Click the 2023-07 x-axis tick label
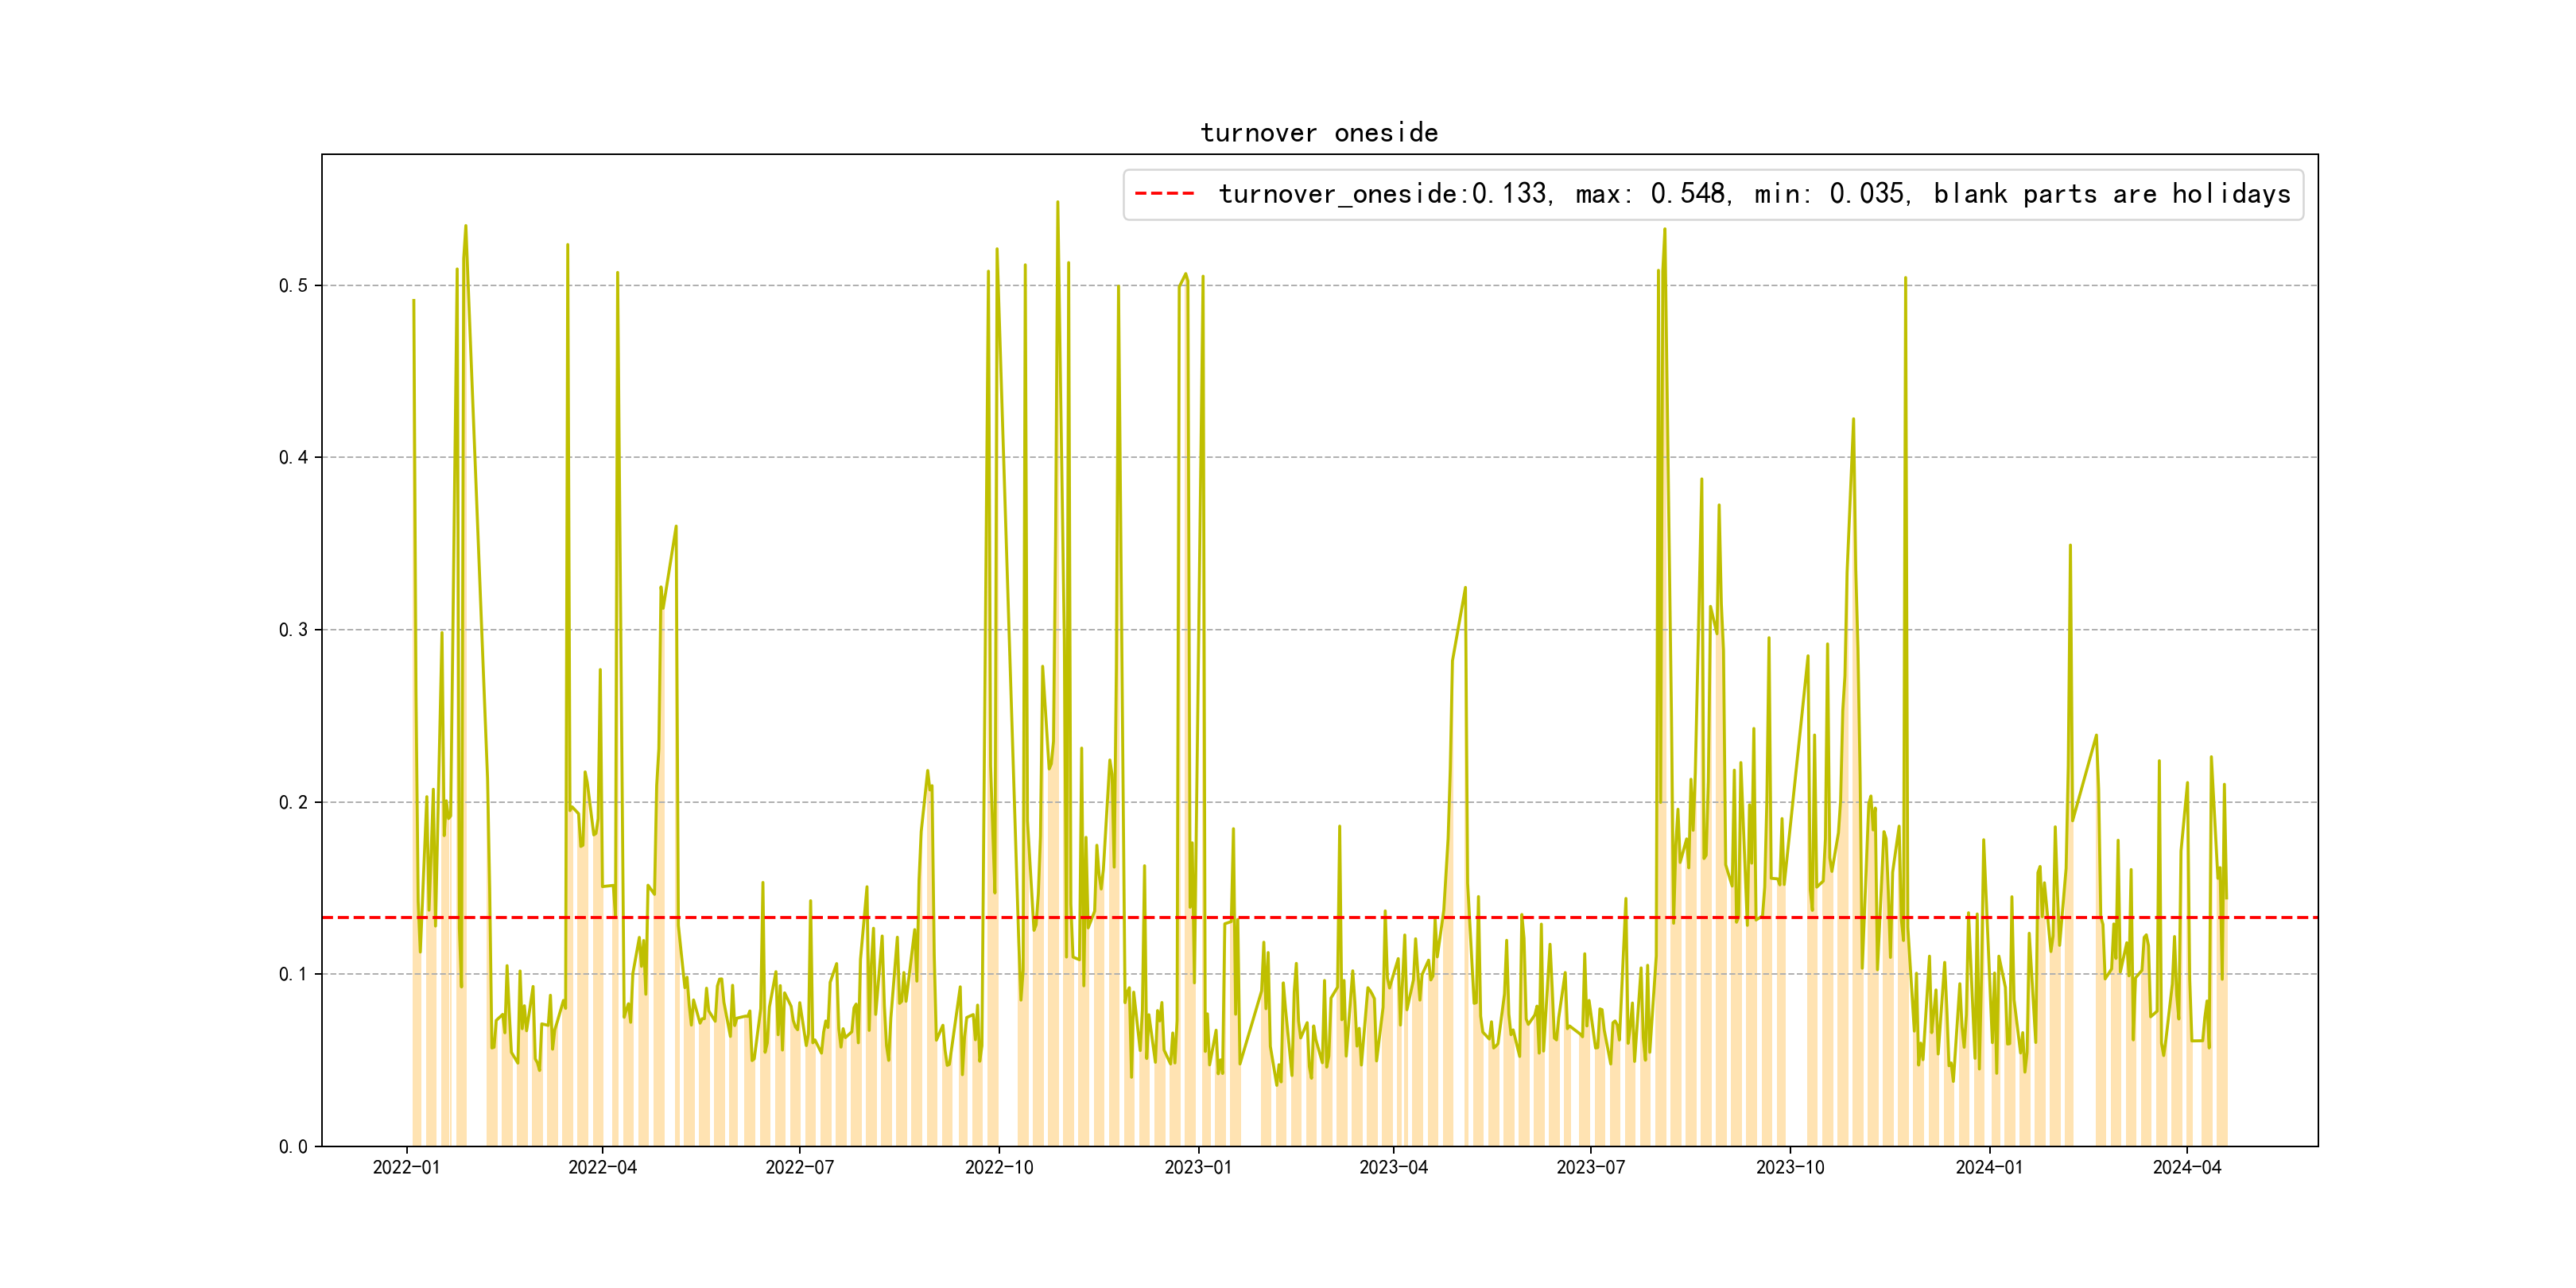2576x1288 pixels. point(1590,1167)
